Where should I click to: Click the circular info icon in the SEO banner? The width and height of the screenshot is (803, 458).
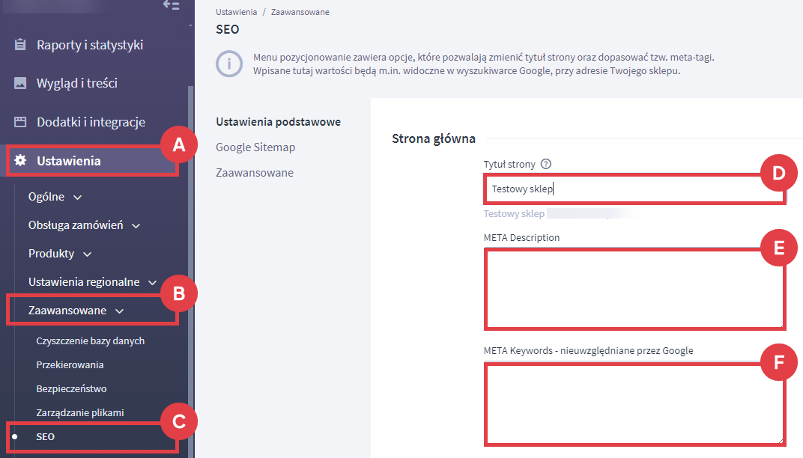point(228,64)
